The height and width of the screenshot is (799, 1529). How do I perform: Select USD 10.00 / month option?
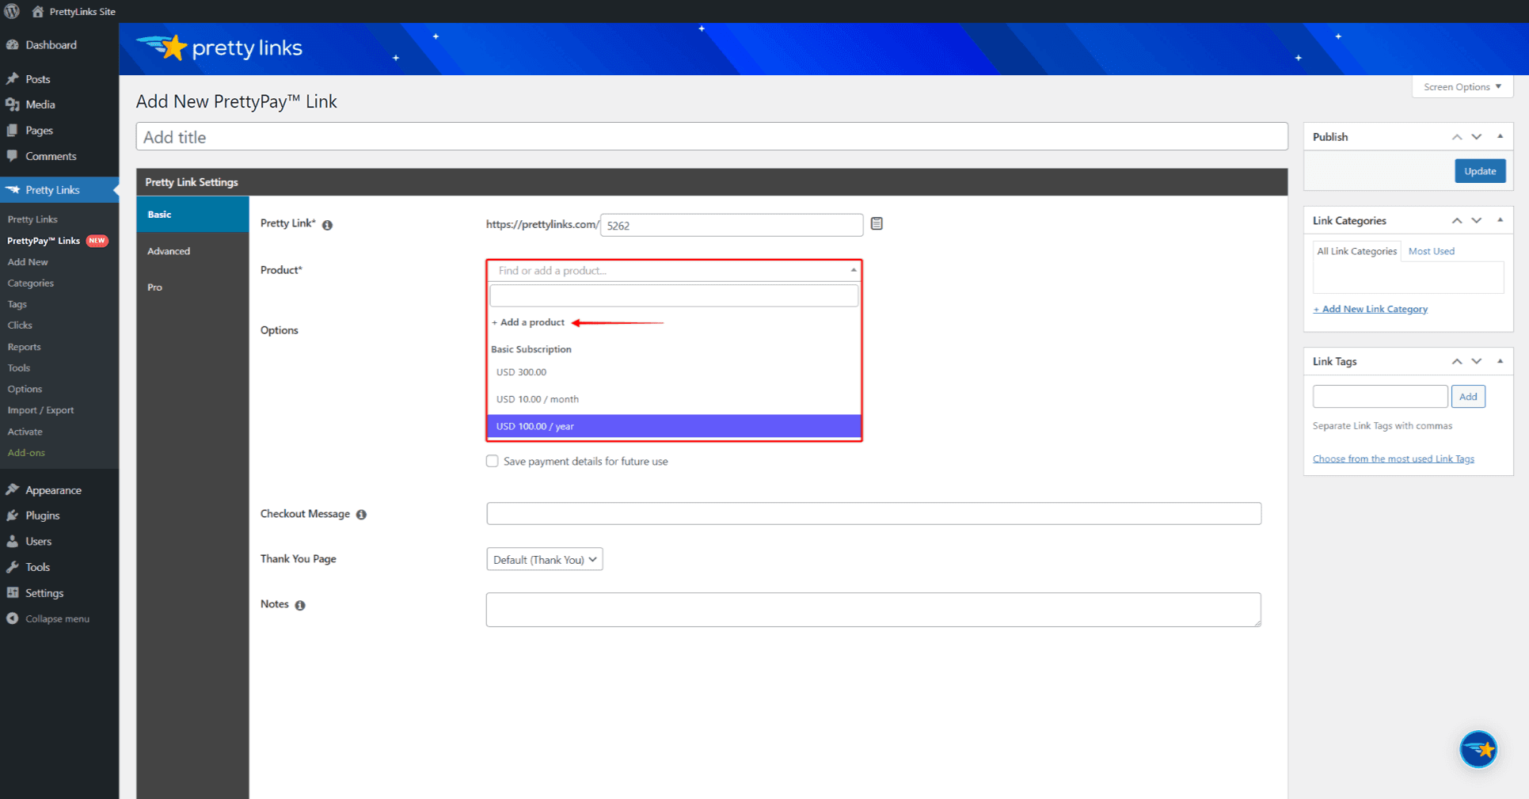pyautogui.click(x=538, y=399)
